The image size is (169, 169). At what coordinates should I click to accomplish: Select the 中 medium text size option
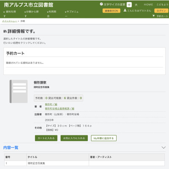point(129,5)
